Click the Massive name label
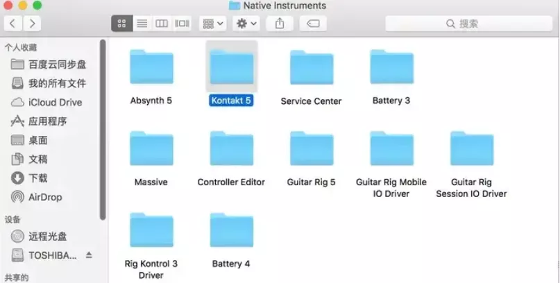 151,182
